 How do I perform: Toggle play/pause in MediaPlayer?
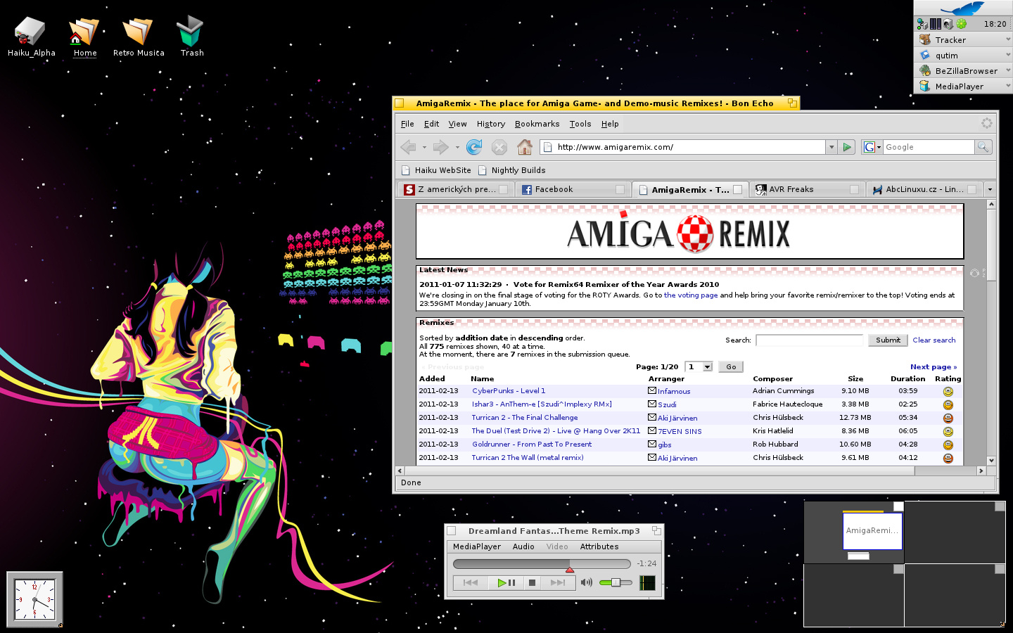(506, 582)
